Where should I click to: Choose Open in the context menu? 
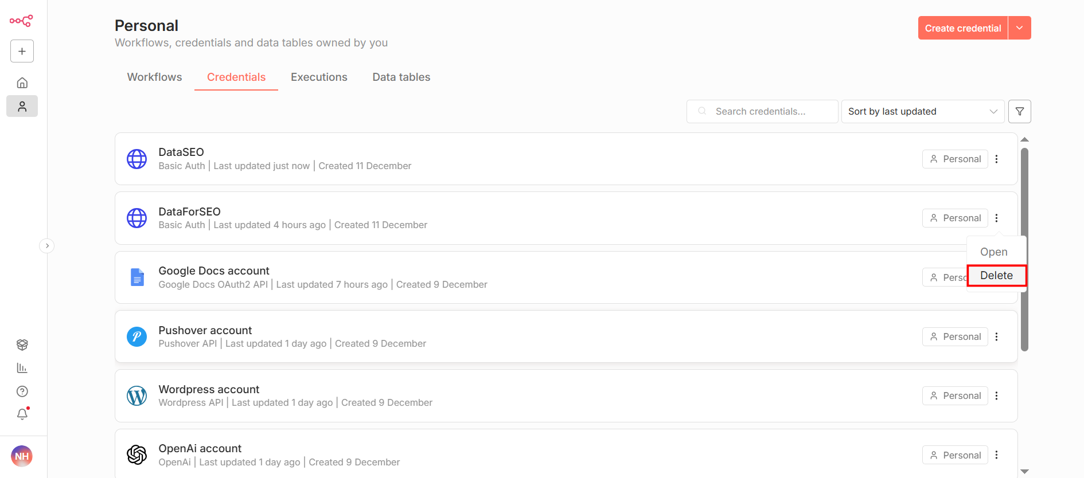click(x=993, y=252)
